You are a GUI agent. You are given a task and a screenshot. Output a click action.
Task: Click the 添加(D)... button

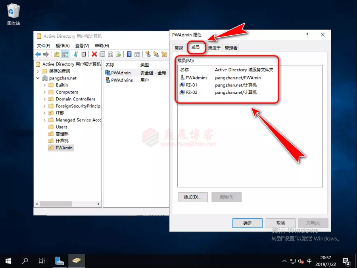tap(193, 197)
